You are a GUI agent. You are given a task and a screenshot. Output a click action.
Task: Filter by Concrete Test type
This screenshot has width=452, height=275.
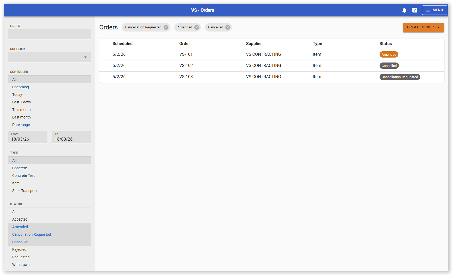click(x=23, y=176)
